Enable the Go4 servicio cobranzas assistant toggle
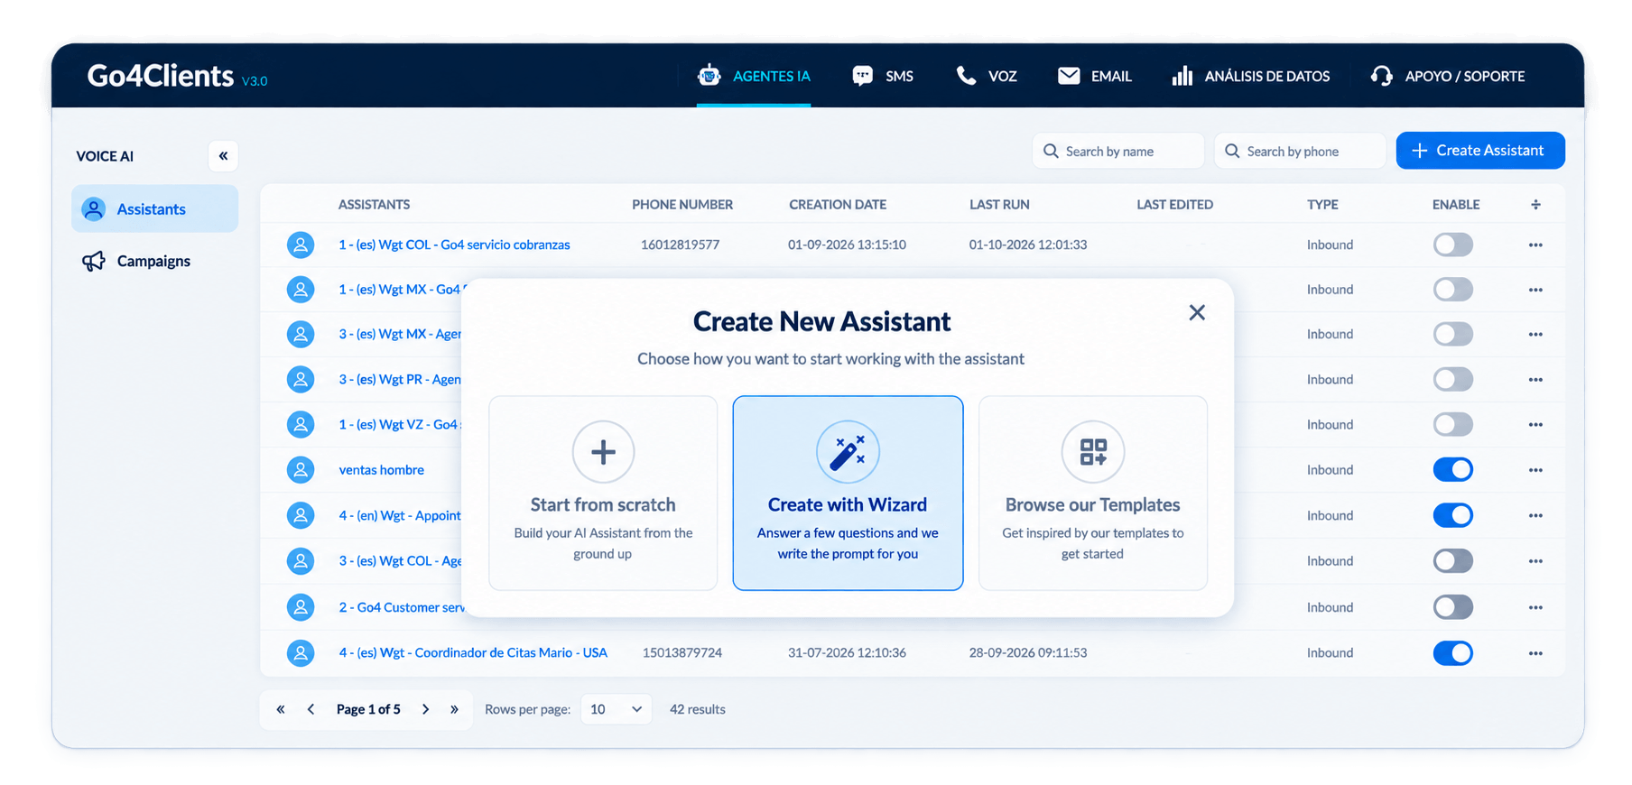Viewport: 1632px width, 785px height. [x=1453, y=245]
